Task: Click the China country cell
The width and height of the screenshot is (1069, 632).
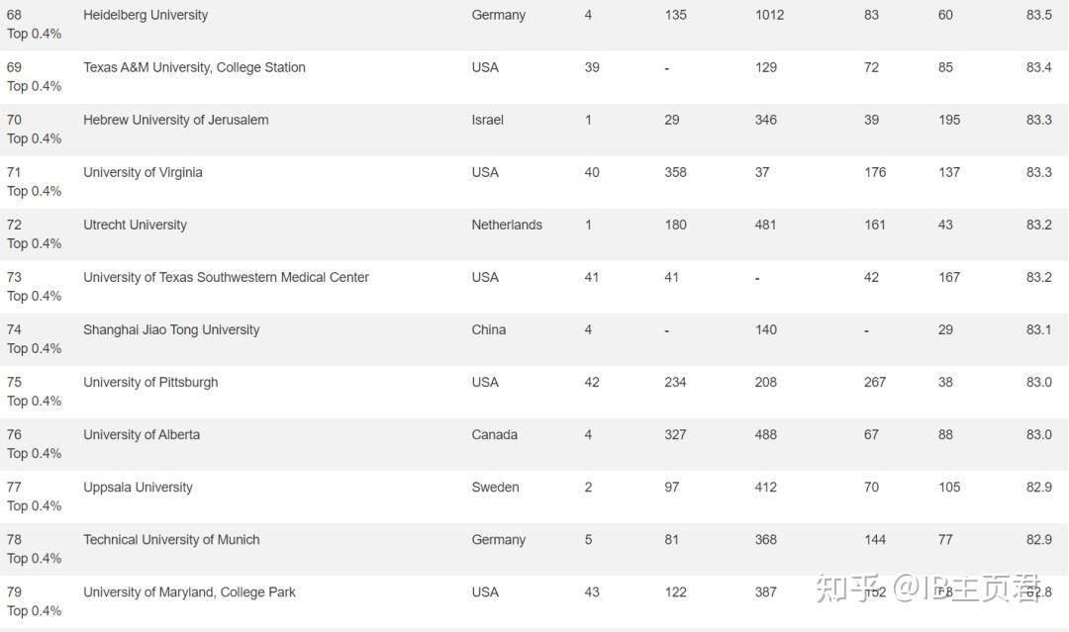Action: click(x=488, y=329)
